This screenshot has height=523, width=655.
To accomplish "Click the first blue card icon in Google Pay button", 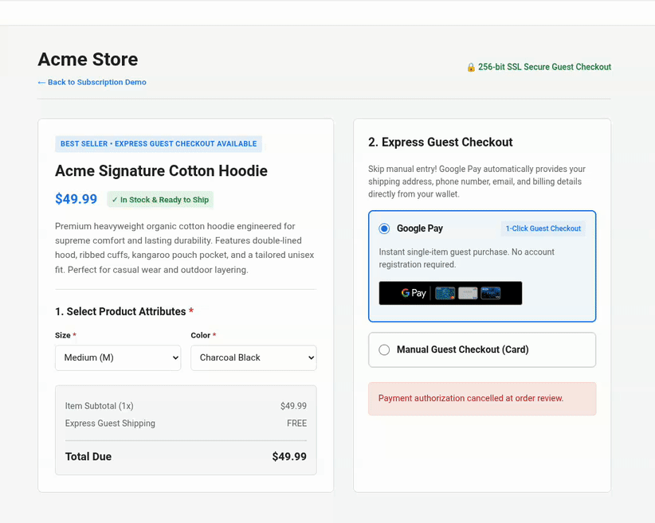I will pyautogui.click(x=445, y=294).
